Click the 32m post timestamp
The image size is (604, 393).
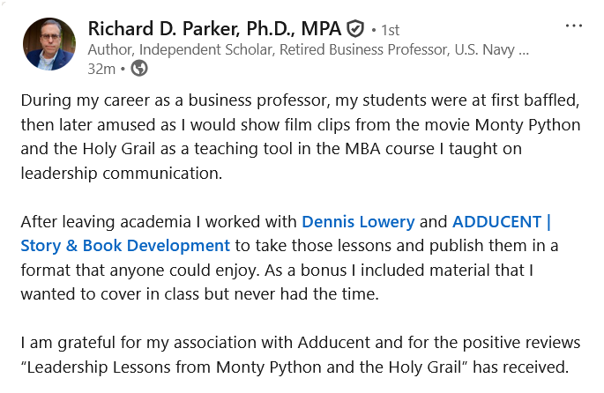point(101,69)
